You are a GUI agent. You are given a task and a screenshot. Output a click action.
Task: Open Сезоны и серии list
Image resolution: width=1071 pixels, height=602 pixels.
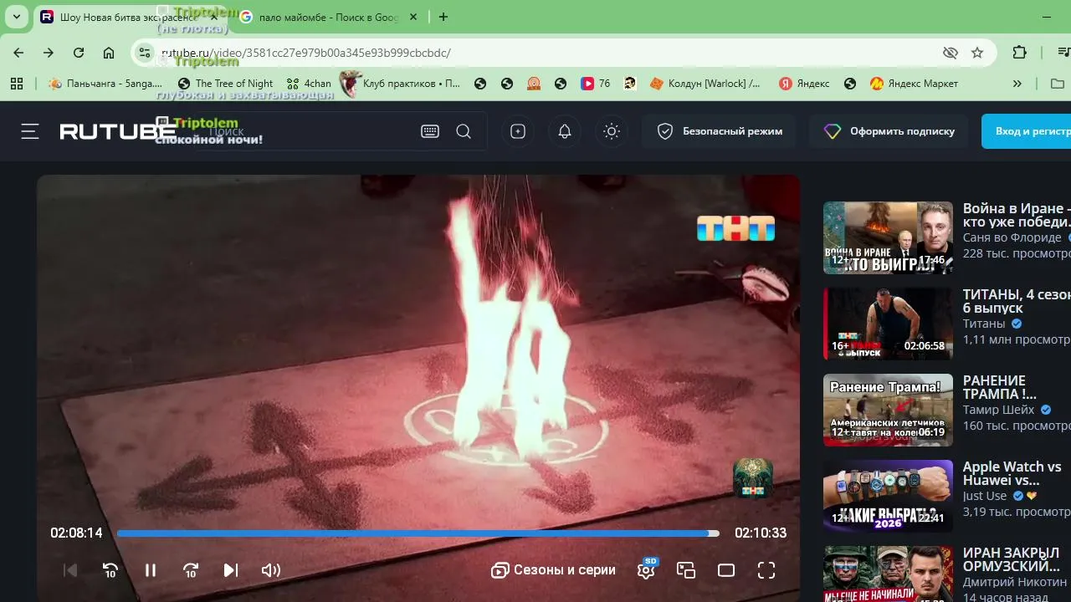click(553, 570)
